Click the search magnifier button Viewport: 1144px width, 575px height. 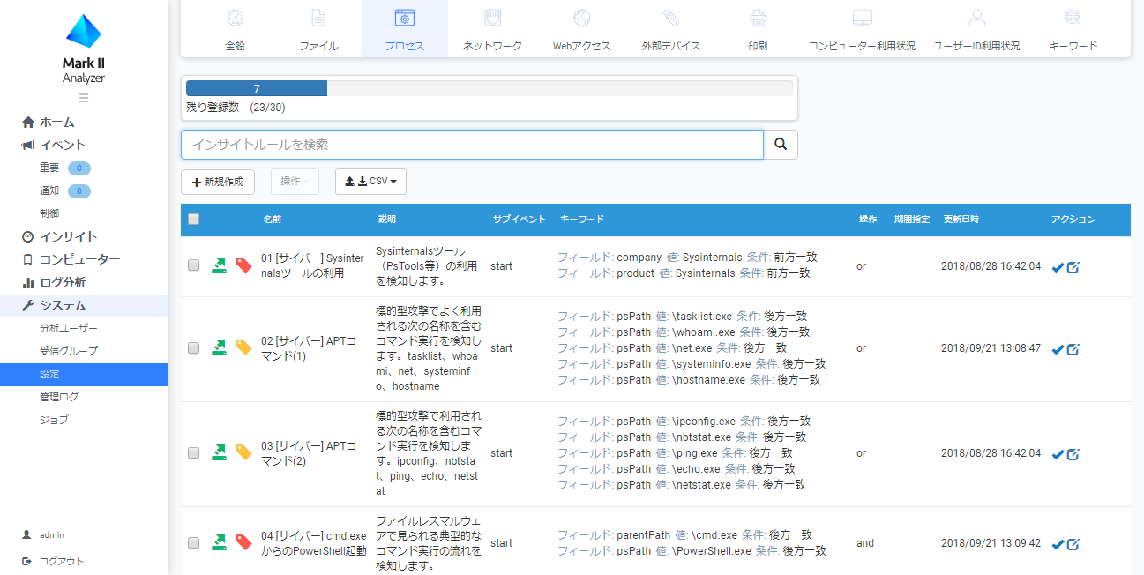coord(781,145)
